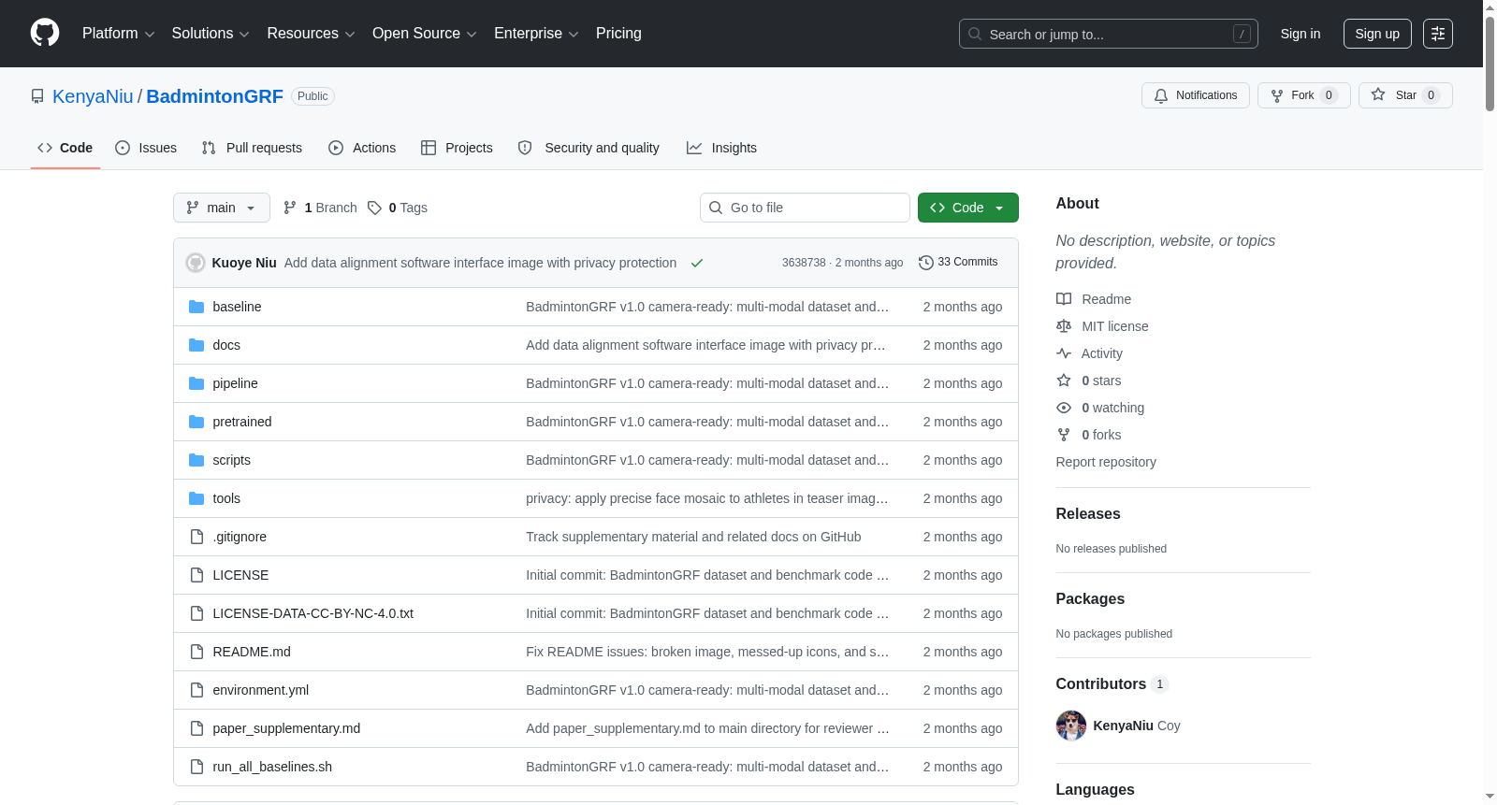Open the baseline folder
The height and width of the screenshot is (805, 1497).
237,307
